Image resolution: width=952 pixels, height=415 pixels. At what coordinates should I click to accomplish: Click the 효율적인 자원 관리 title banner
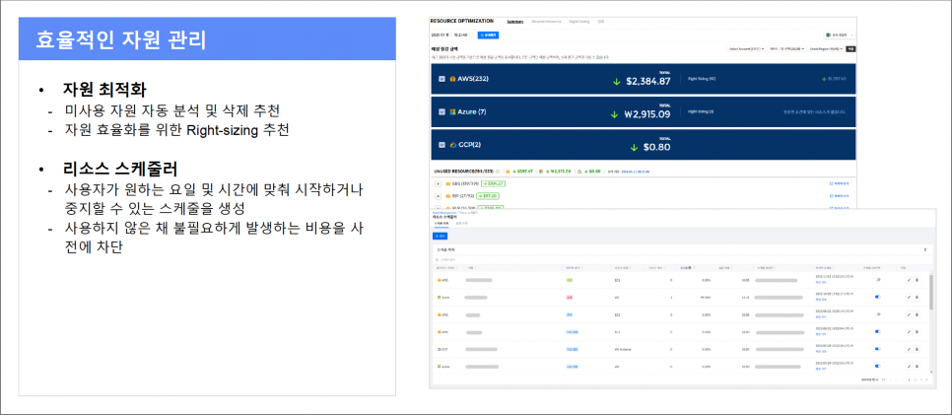pyautogui.click(x=207, y=38)
